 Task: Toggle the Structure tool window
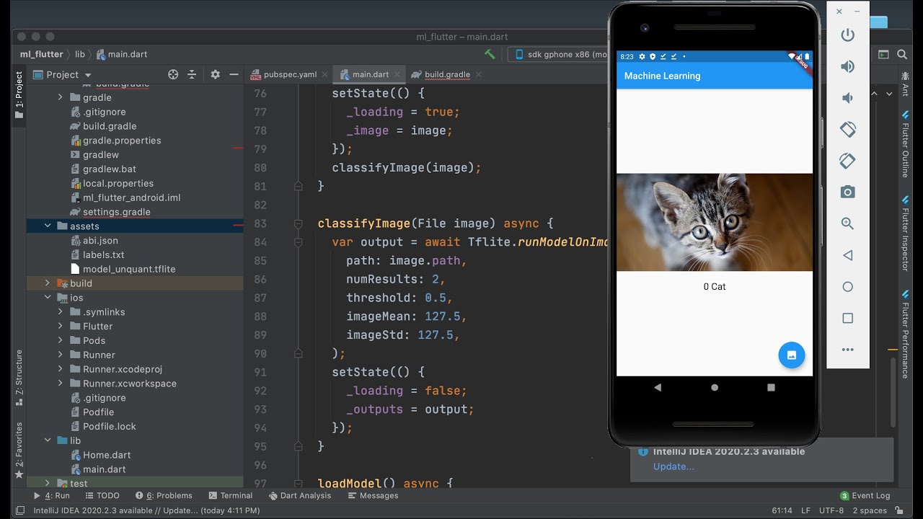coord(19,377)
